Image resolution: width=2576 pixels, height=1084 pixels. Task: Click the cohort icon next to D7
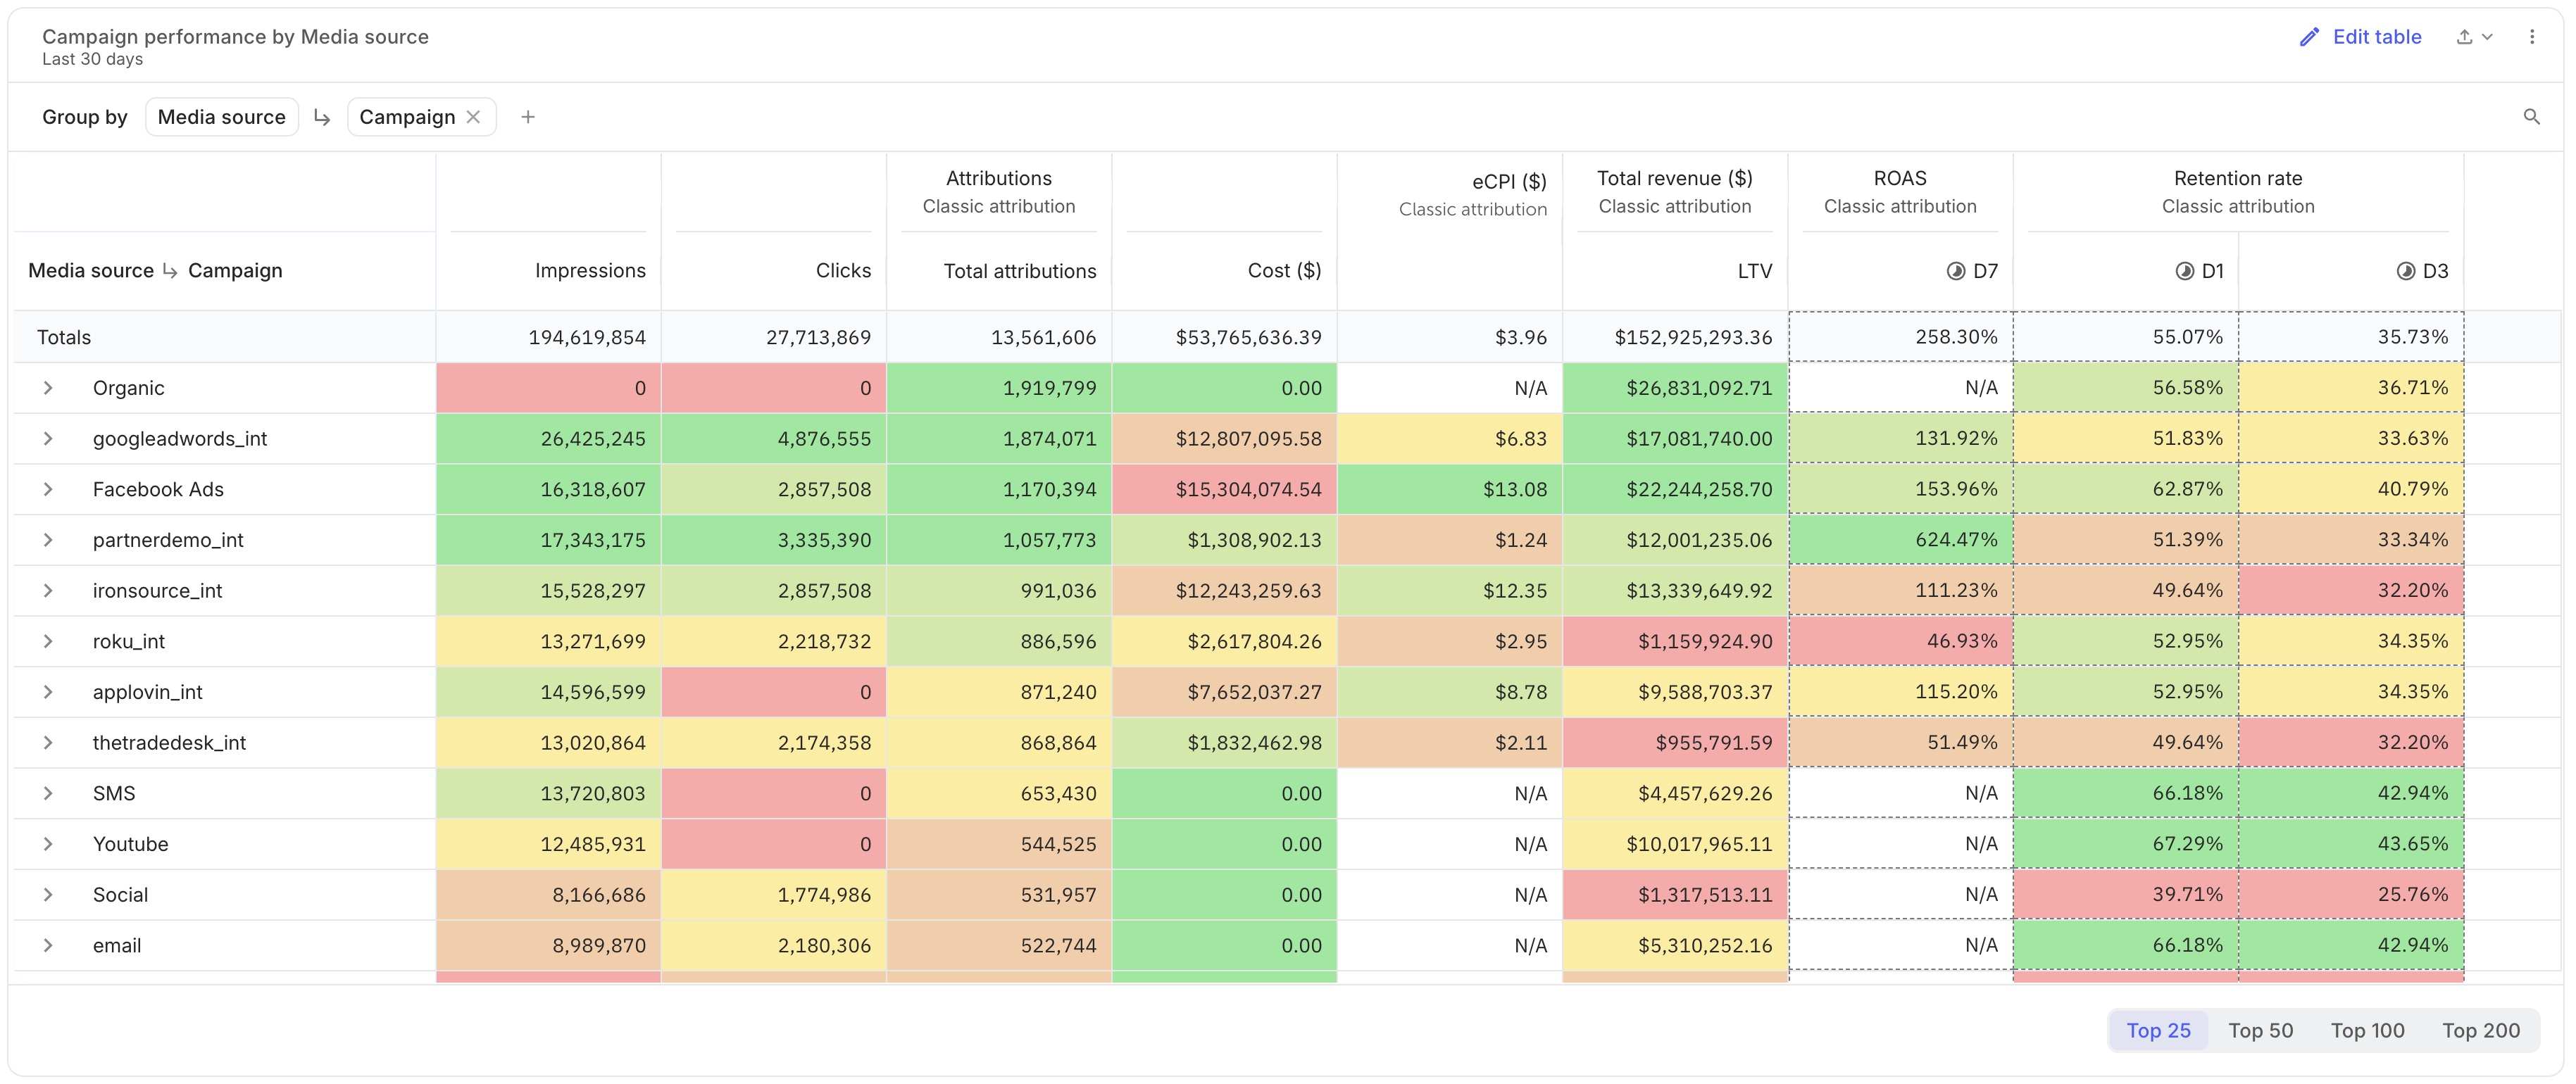click(x=1956, y=271)
